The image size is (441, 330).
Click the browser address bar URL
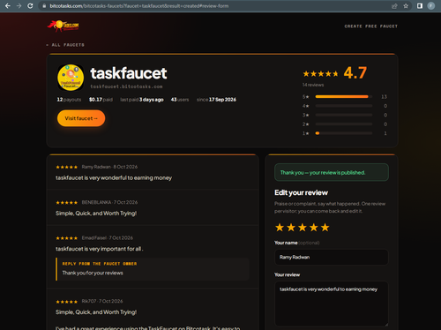(139, 6)
